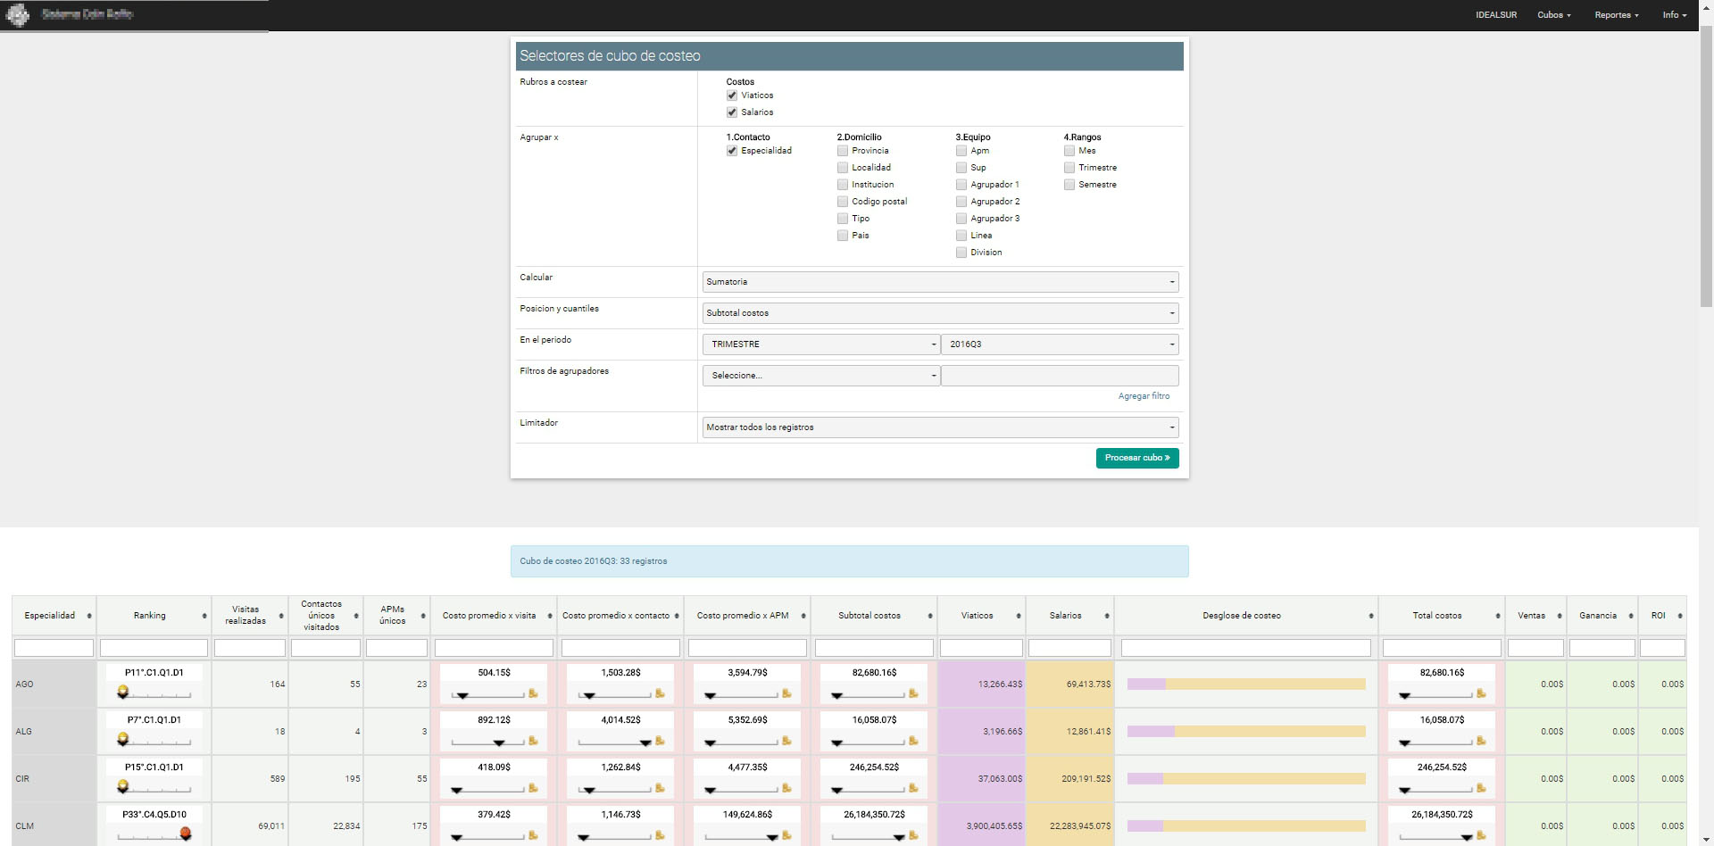Viewport: 1714px width, 846px height.
Task: Sort table by Especialidad column arrow
Action: pyautogui.click(x=89, y=616)
